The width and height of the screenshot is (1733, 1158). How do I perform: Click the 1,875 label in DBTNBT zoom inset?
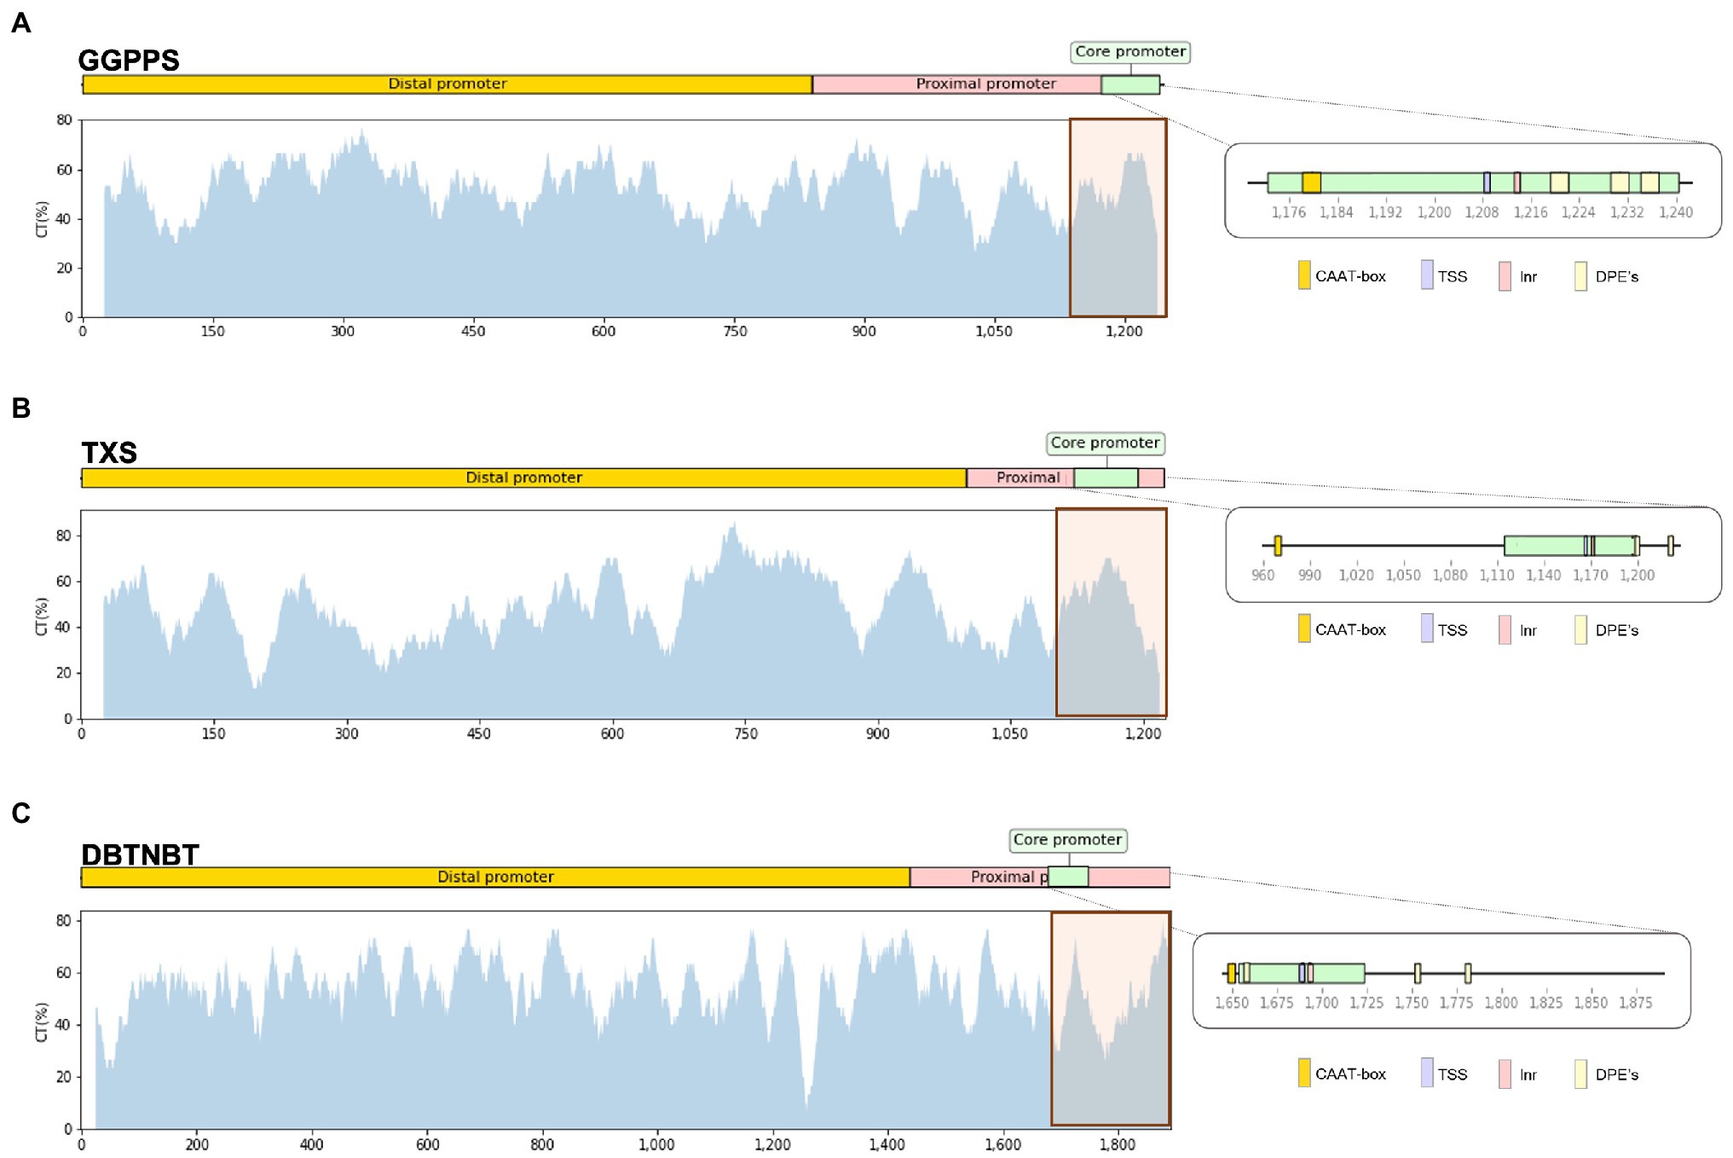1636,1003
